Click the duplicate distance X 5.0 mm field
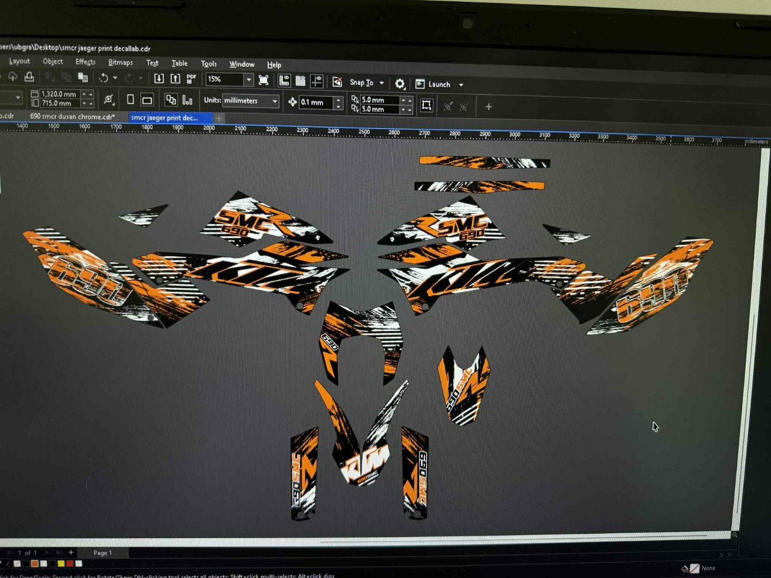Image resolution: width=771 pixels, height=578 pixels. click(380, 100)
